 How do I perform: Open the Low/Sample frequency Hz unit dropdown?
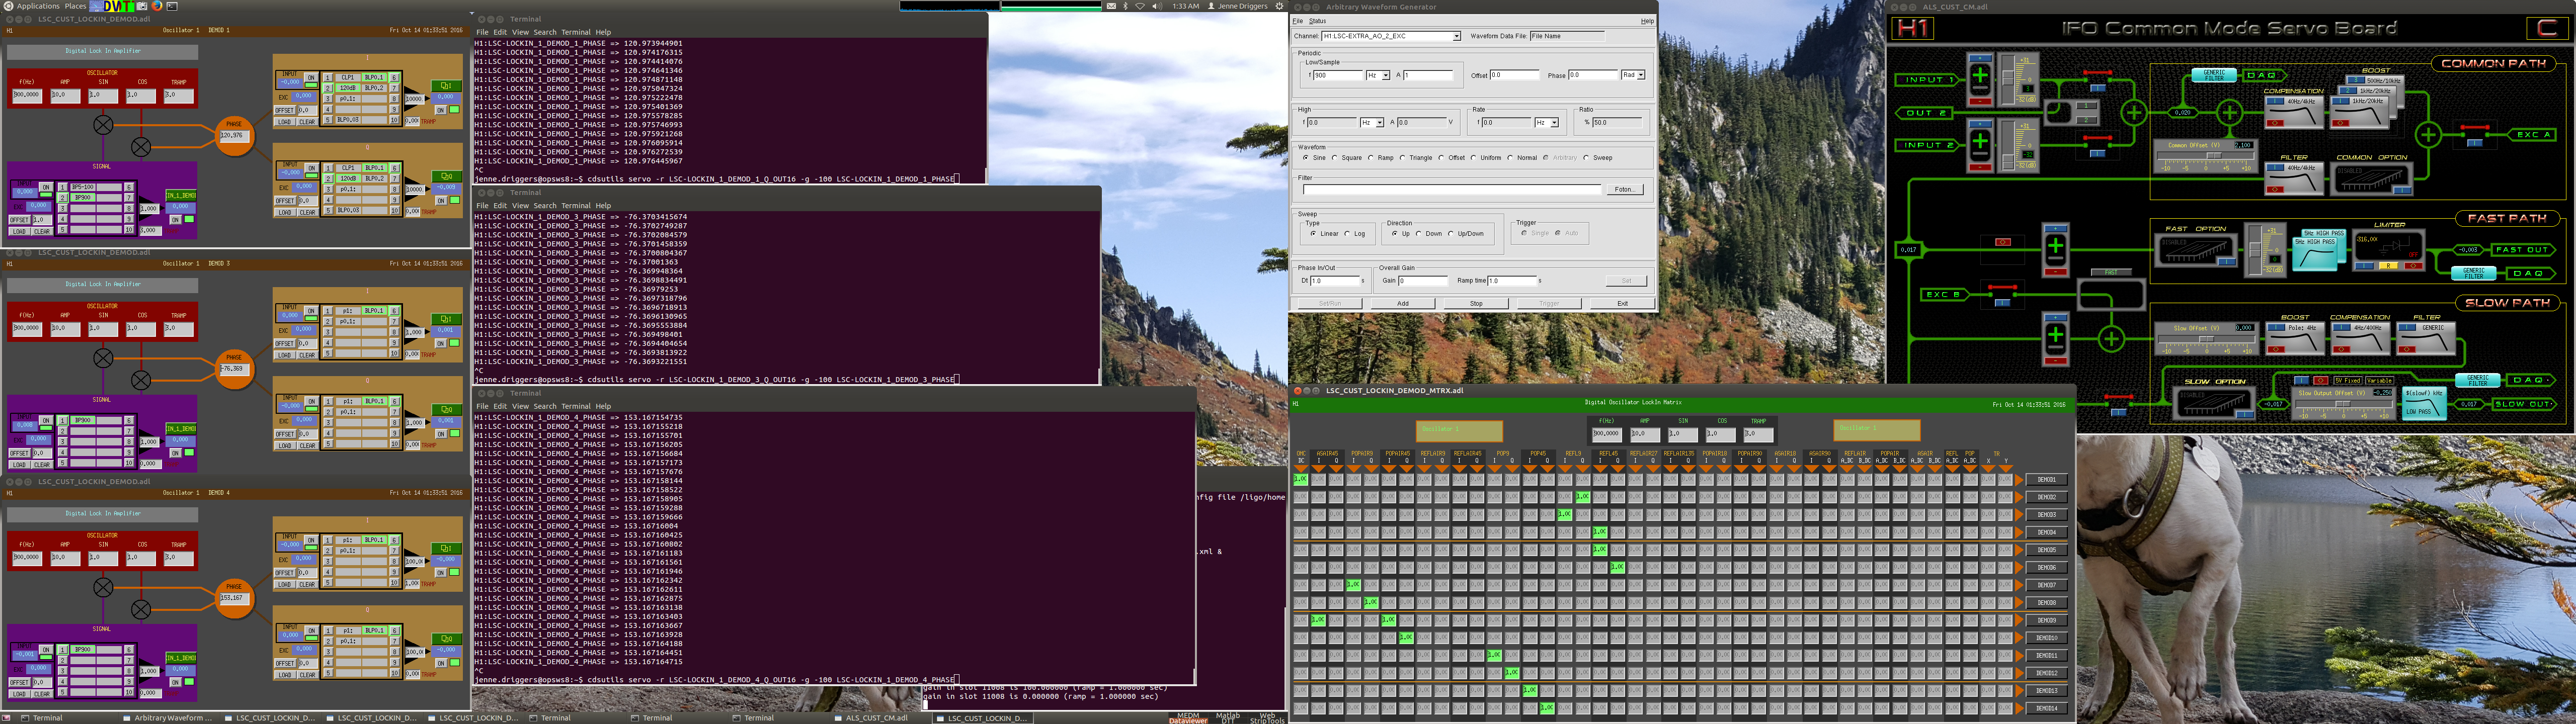pyautogui.click(x=1378, y=75)
